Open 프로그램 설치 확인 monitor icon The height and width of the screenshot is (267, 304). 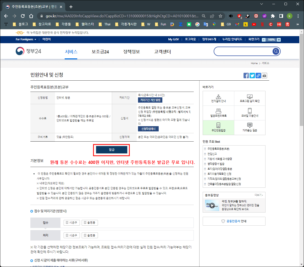[250, 96]
